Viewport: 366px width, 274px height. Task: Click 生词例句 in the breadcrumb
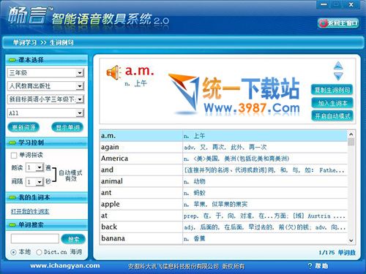tap(61, 42)
